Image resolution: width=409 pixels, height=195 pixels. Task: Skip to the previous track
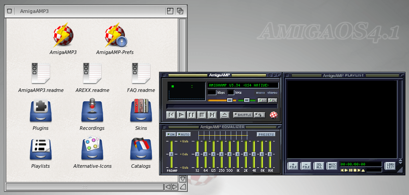pos(171,115)
